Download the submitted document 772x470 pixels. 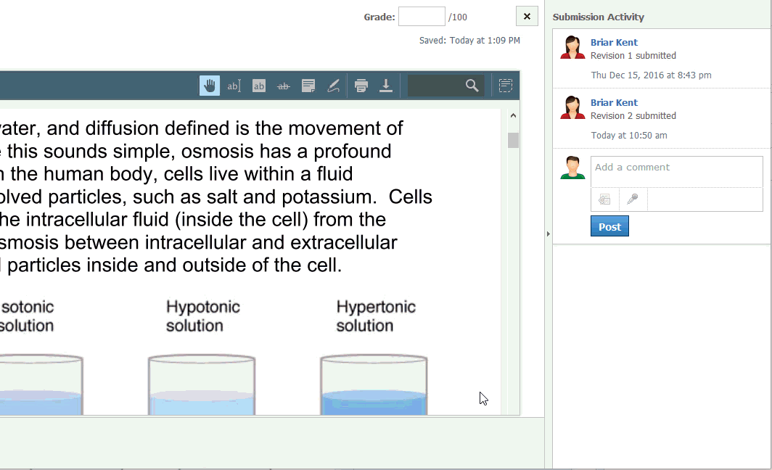pyautogui.click(x=386, y=86)
